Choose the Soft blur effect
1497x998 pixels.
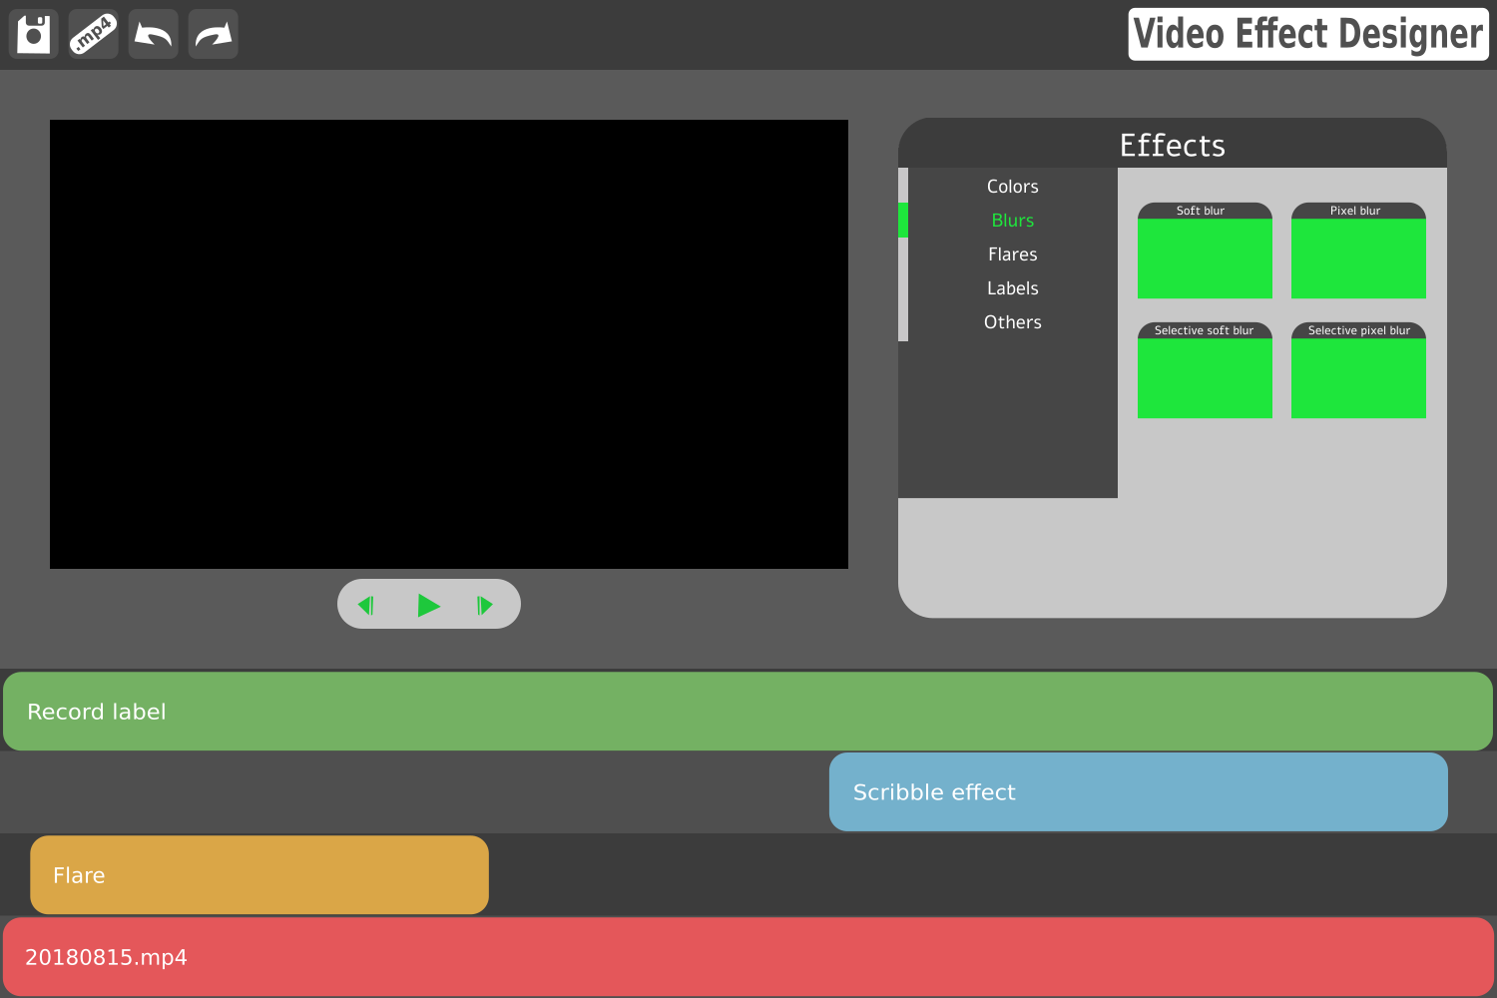[x=1205, y=250]
